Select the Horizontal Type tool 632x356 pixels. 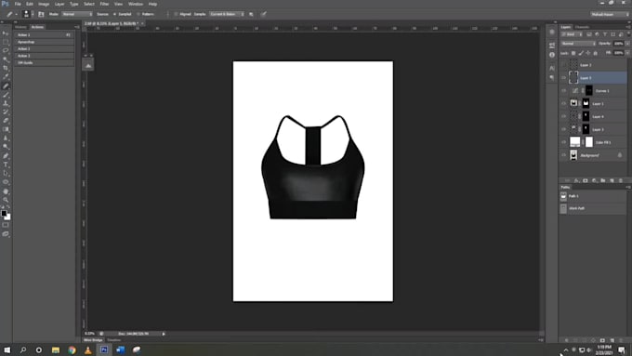click(x=6, y=165)
